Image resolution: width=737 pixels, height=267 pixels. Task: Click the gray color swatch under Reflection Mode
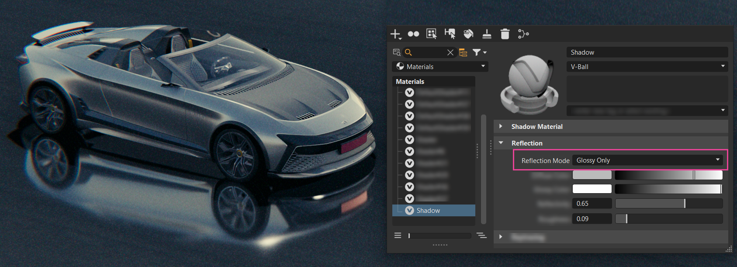[592, 175]
